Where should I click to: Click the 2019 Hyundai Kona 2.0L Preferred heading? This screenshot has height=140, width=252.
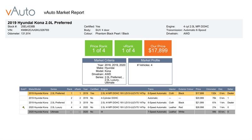click(40, 23)
